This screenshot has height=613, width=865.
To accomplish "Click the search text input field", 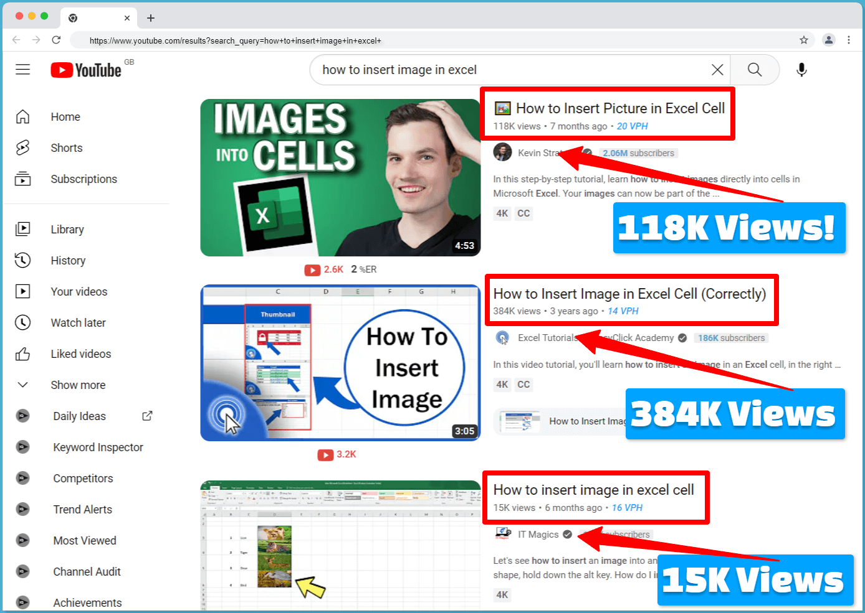I will coord(511,70).
